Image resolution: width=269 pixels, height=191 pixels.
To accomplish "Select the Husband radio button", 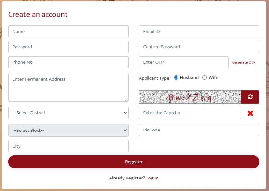I will click(176, 78).
